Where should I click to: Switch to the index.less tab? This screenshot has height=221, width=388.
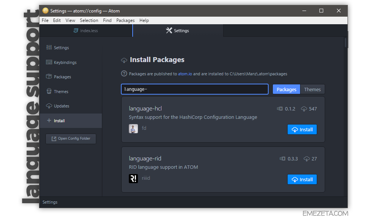[86, 31]
